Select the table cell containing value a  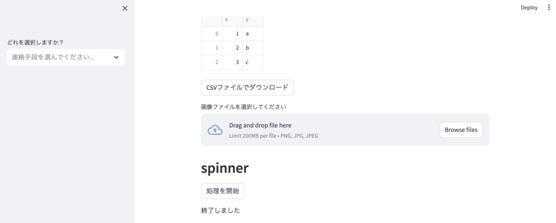[247, 33]
